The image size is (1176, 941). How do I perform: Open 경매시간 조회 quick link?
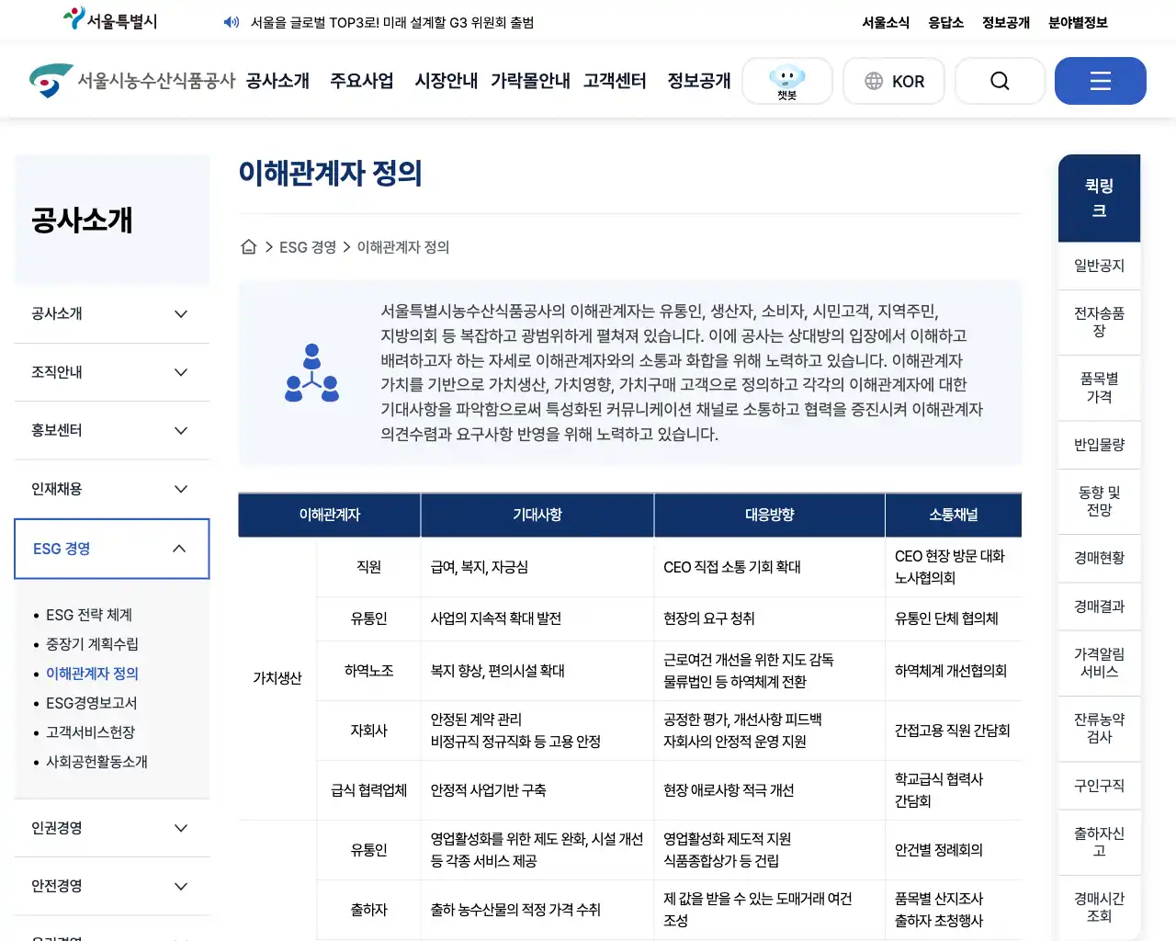(1100, 907)
